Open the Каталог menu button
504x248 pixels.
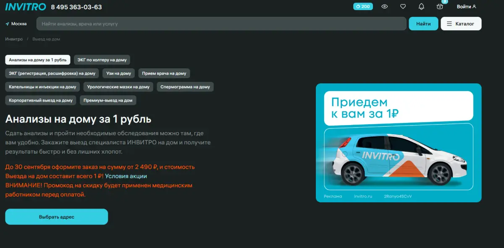[x=461, y=24]
